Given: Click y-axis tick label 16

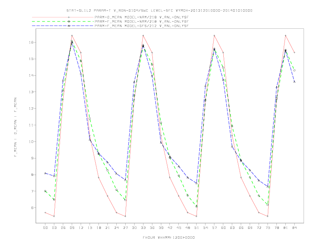Looking at the screenshot, I should pos(31,43).
